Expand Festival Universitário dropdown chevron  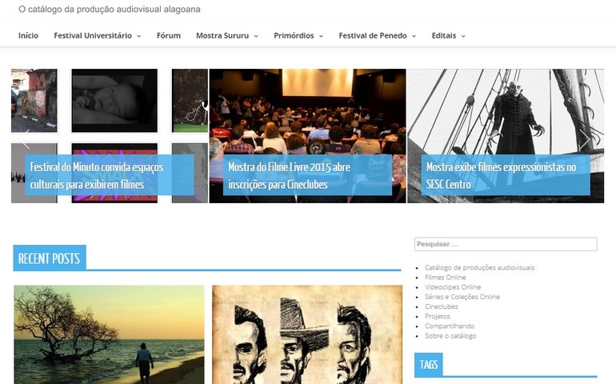coord(138,36)
